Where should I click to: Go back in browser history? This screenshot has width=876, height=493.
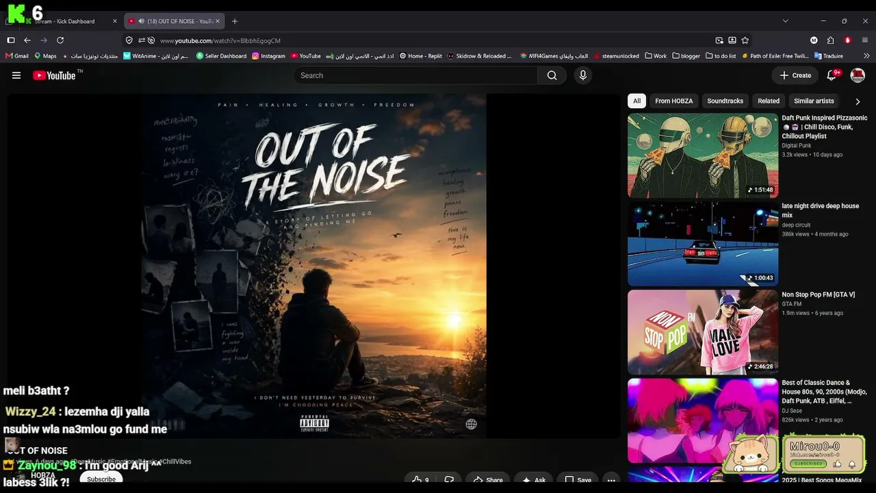pyautogui.click(x=27, y=40)
